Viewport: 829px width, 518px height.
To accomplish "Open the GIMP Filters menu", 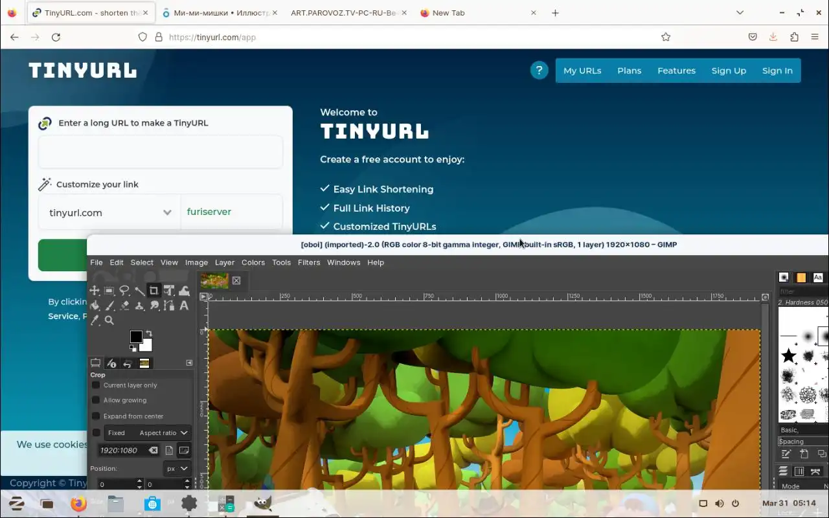I will pos(309,262).
